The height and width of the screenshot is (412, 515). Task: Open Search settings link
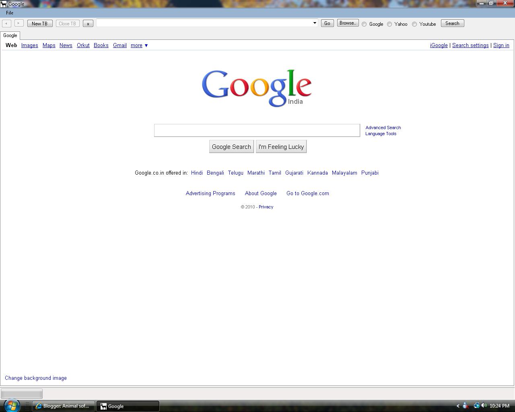[x=470, y=45]
